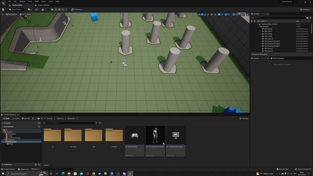Select the LevelPrototyping folder in source tree
This screenshot has width=313, height=176.
pos(14,138)
